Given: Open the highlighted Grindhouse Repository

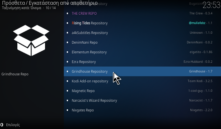Looking at the screenshot, I should click(142, 72).
